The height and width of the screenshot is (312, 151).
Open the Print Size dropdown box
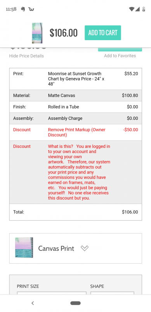coord(52,293)
